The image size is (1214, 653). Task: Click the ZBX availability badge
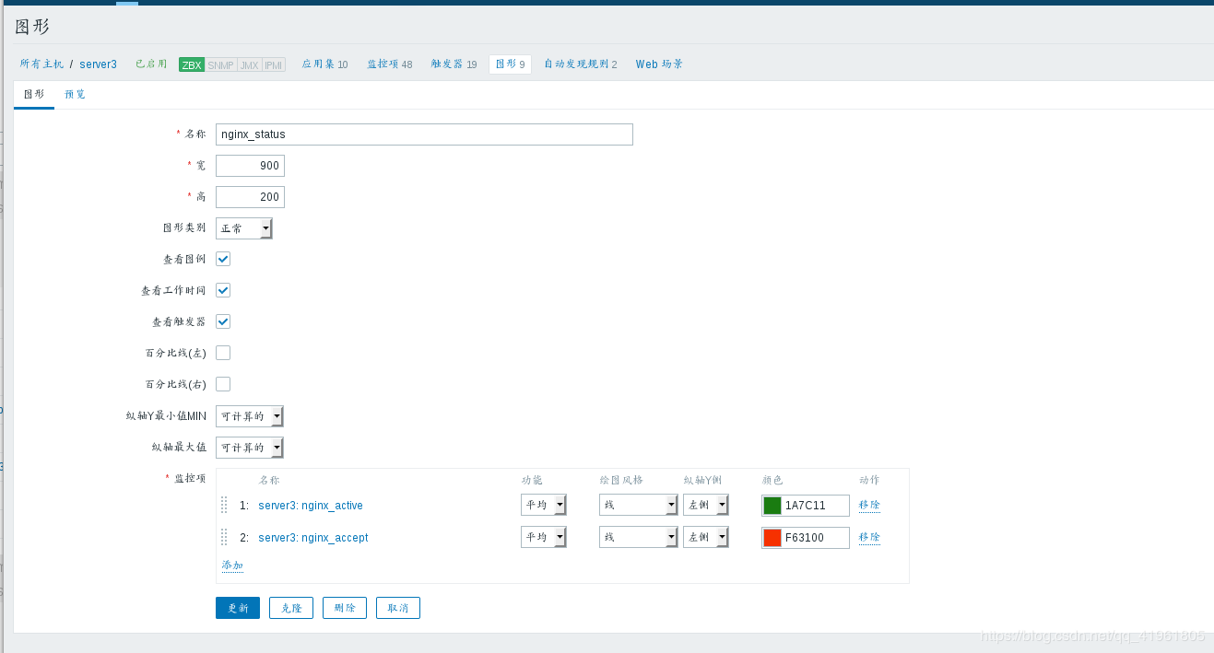[192, 64]
